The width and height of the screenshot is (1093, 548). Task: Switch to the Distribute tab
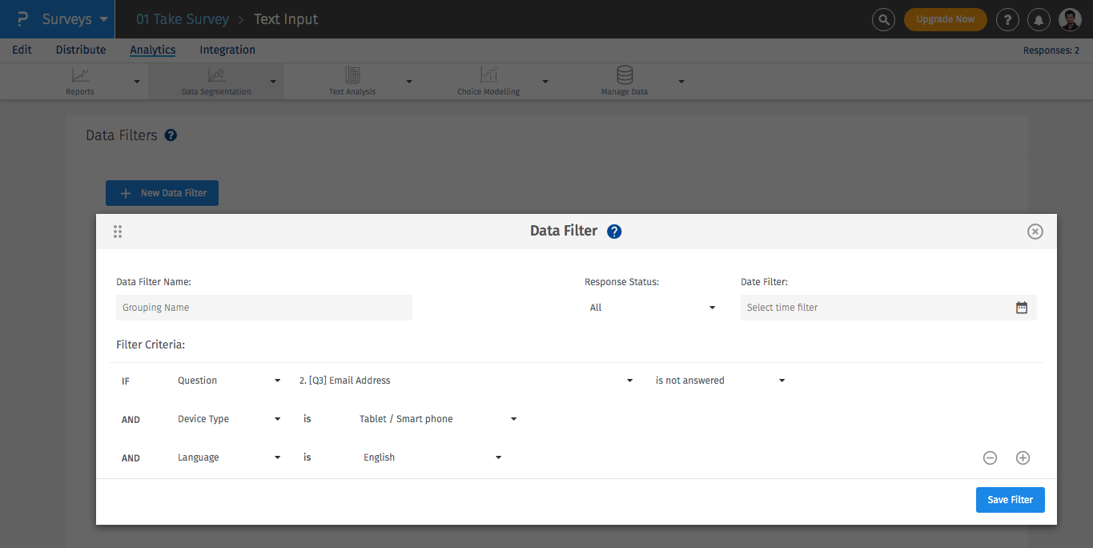point(81,50)
